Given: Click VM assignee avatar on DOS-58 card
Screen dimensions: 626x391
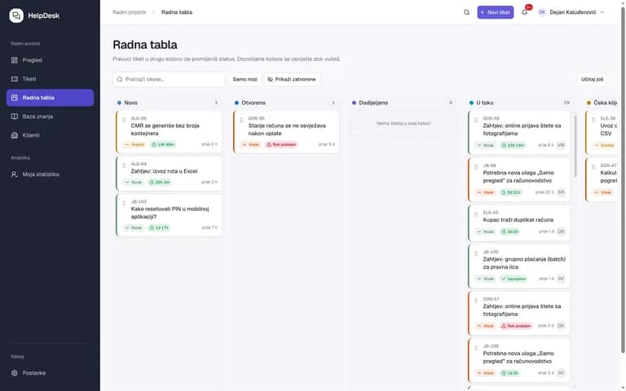Looking at the screenshot, I should coord(561,145).
